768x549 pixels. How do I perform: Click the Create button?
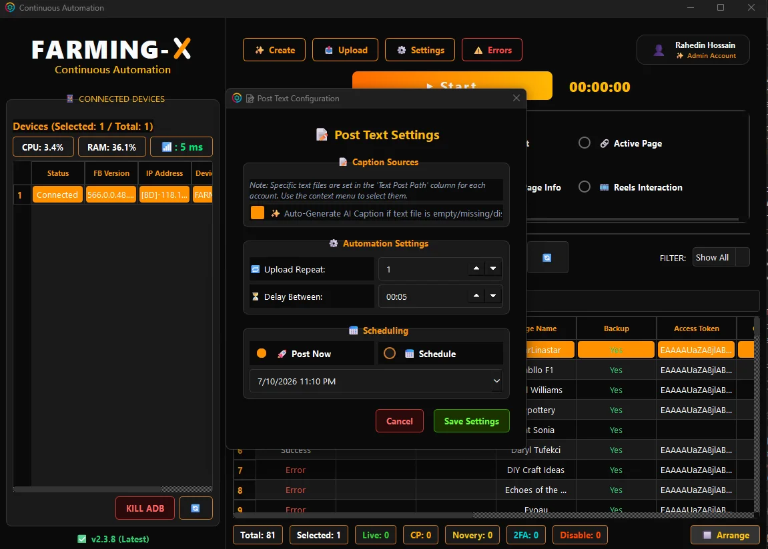click(274, 50)
